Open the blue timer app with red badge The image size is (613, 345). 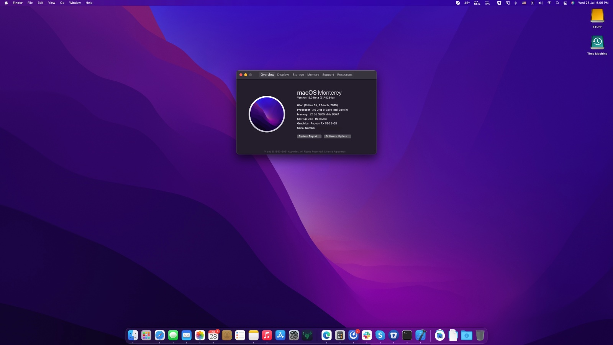pos(353,335)
